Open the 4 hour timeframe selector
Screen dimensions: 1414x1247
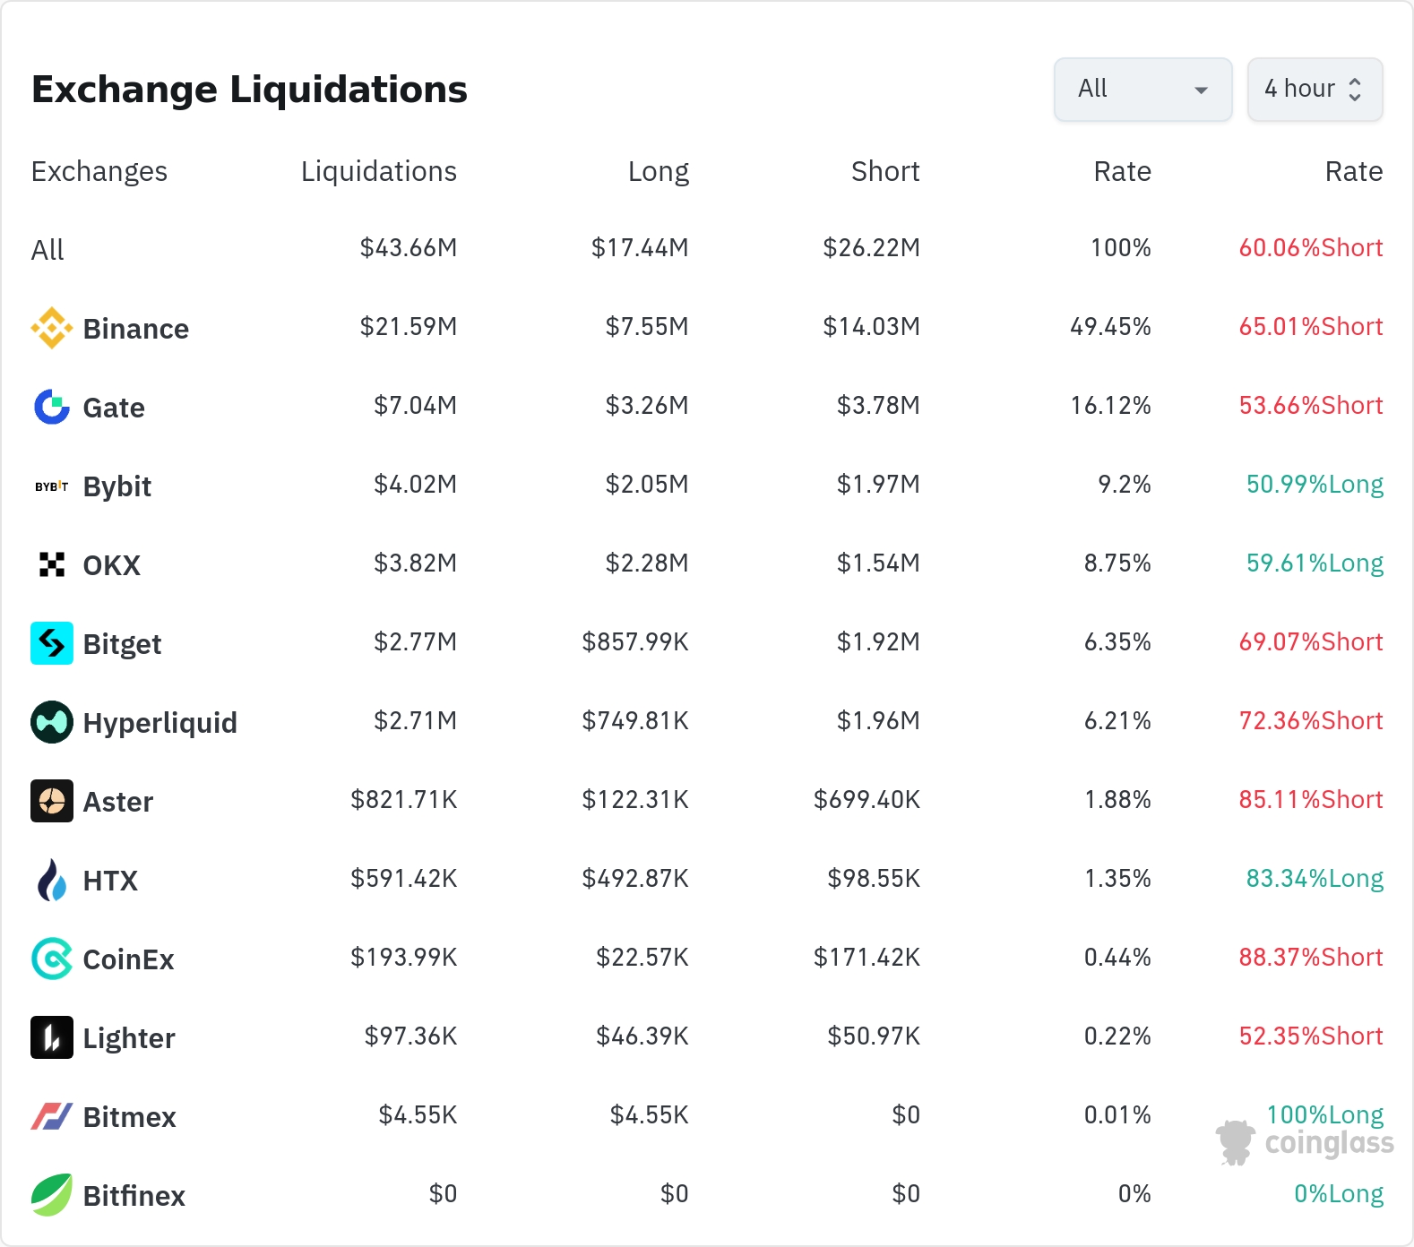(x=1315, y=89)
